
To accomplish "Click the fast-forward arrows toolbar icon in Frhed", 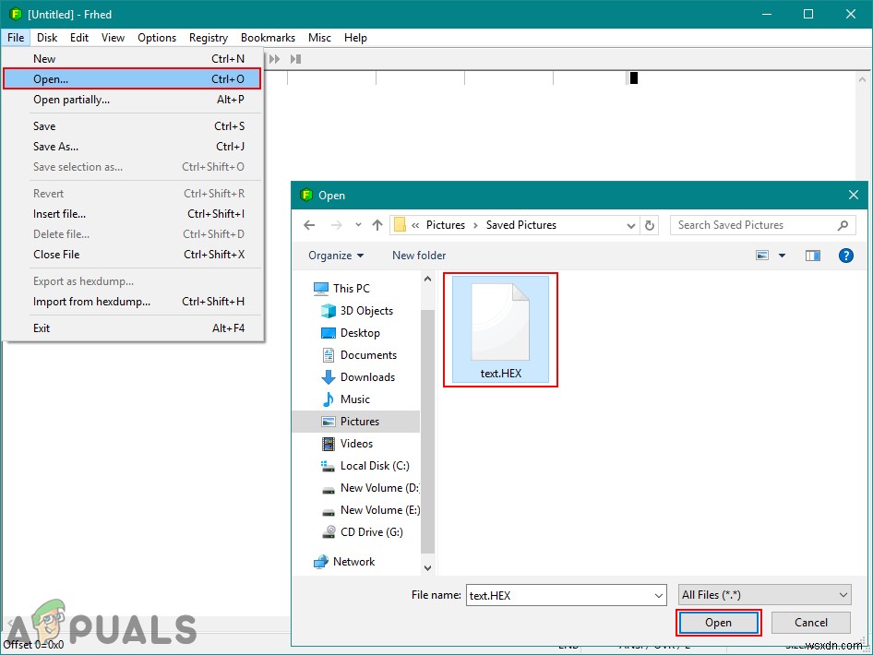I will click(x=274, y=59).
